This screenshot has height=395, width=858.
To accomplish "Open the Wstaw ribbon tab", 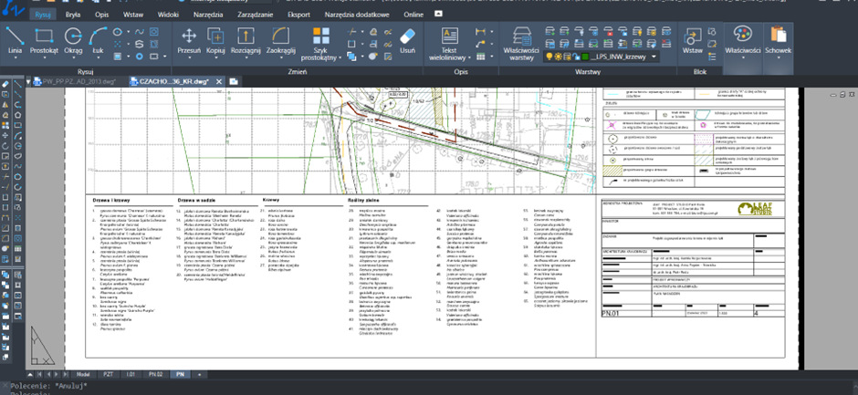I will click(x=133, y=16).
